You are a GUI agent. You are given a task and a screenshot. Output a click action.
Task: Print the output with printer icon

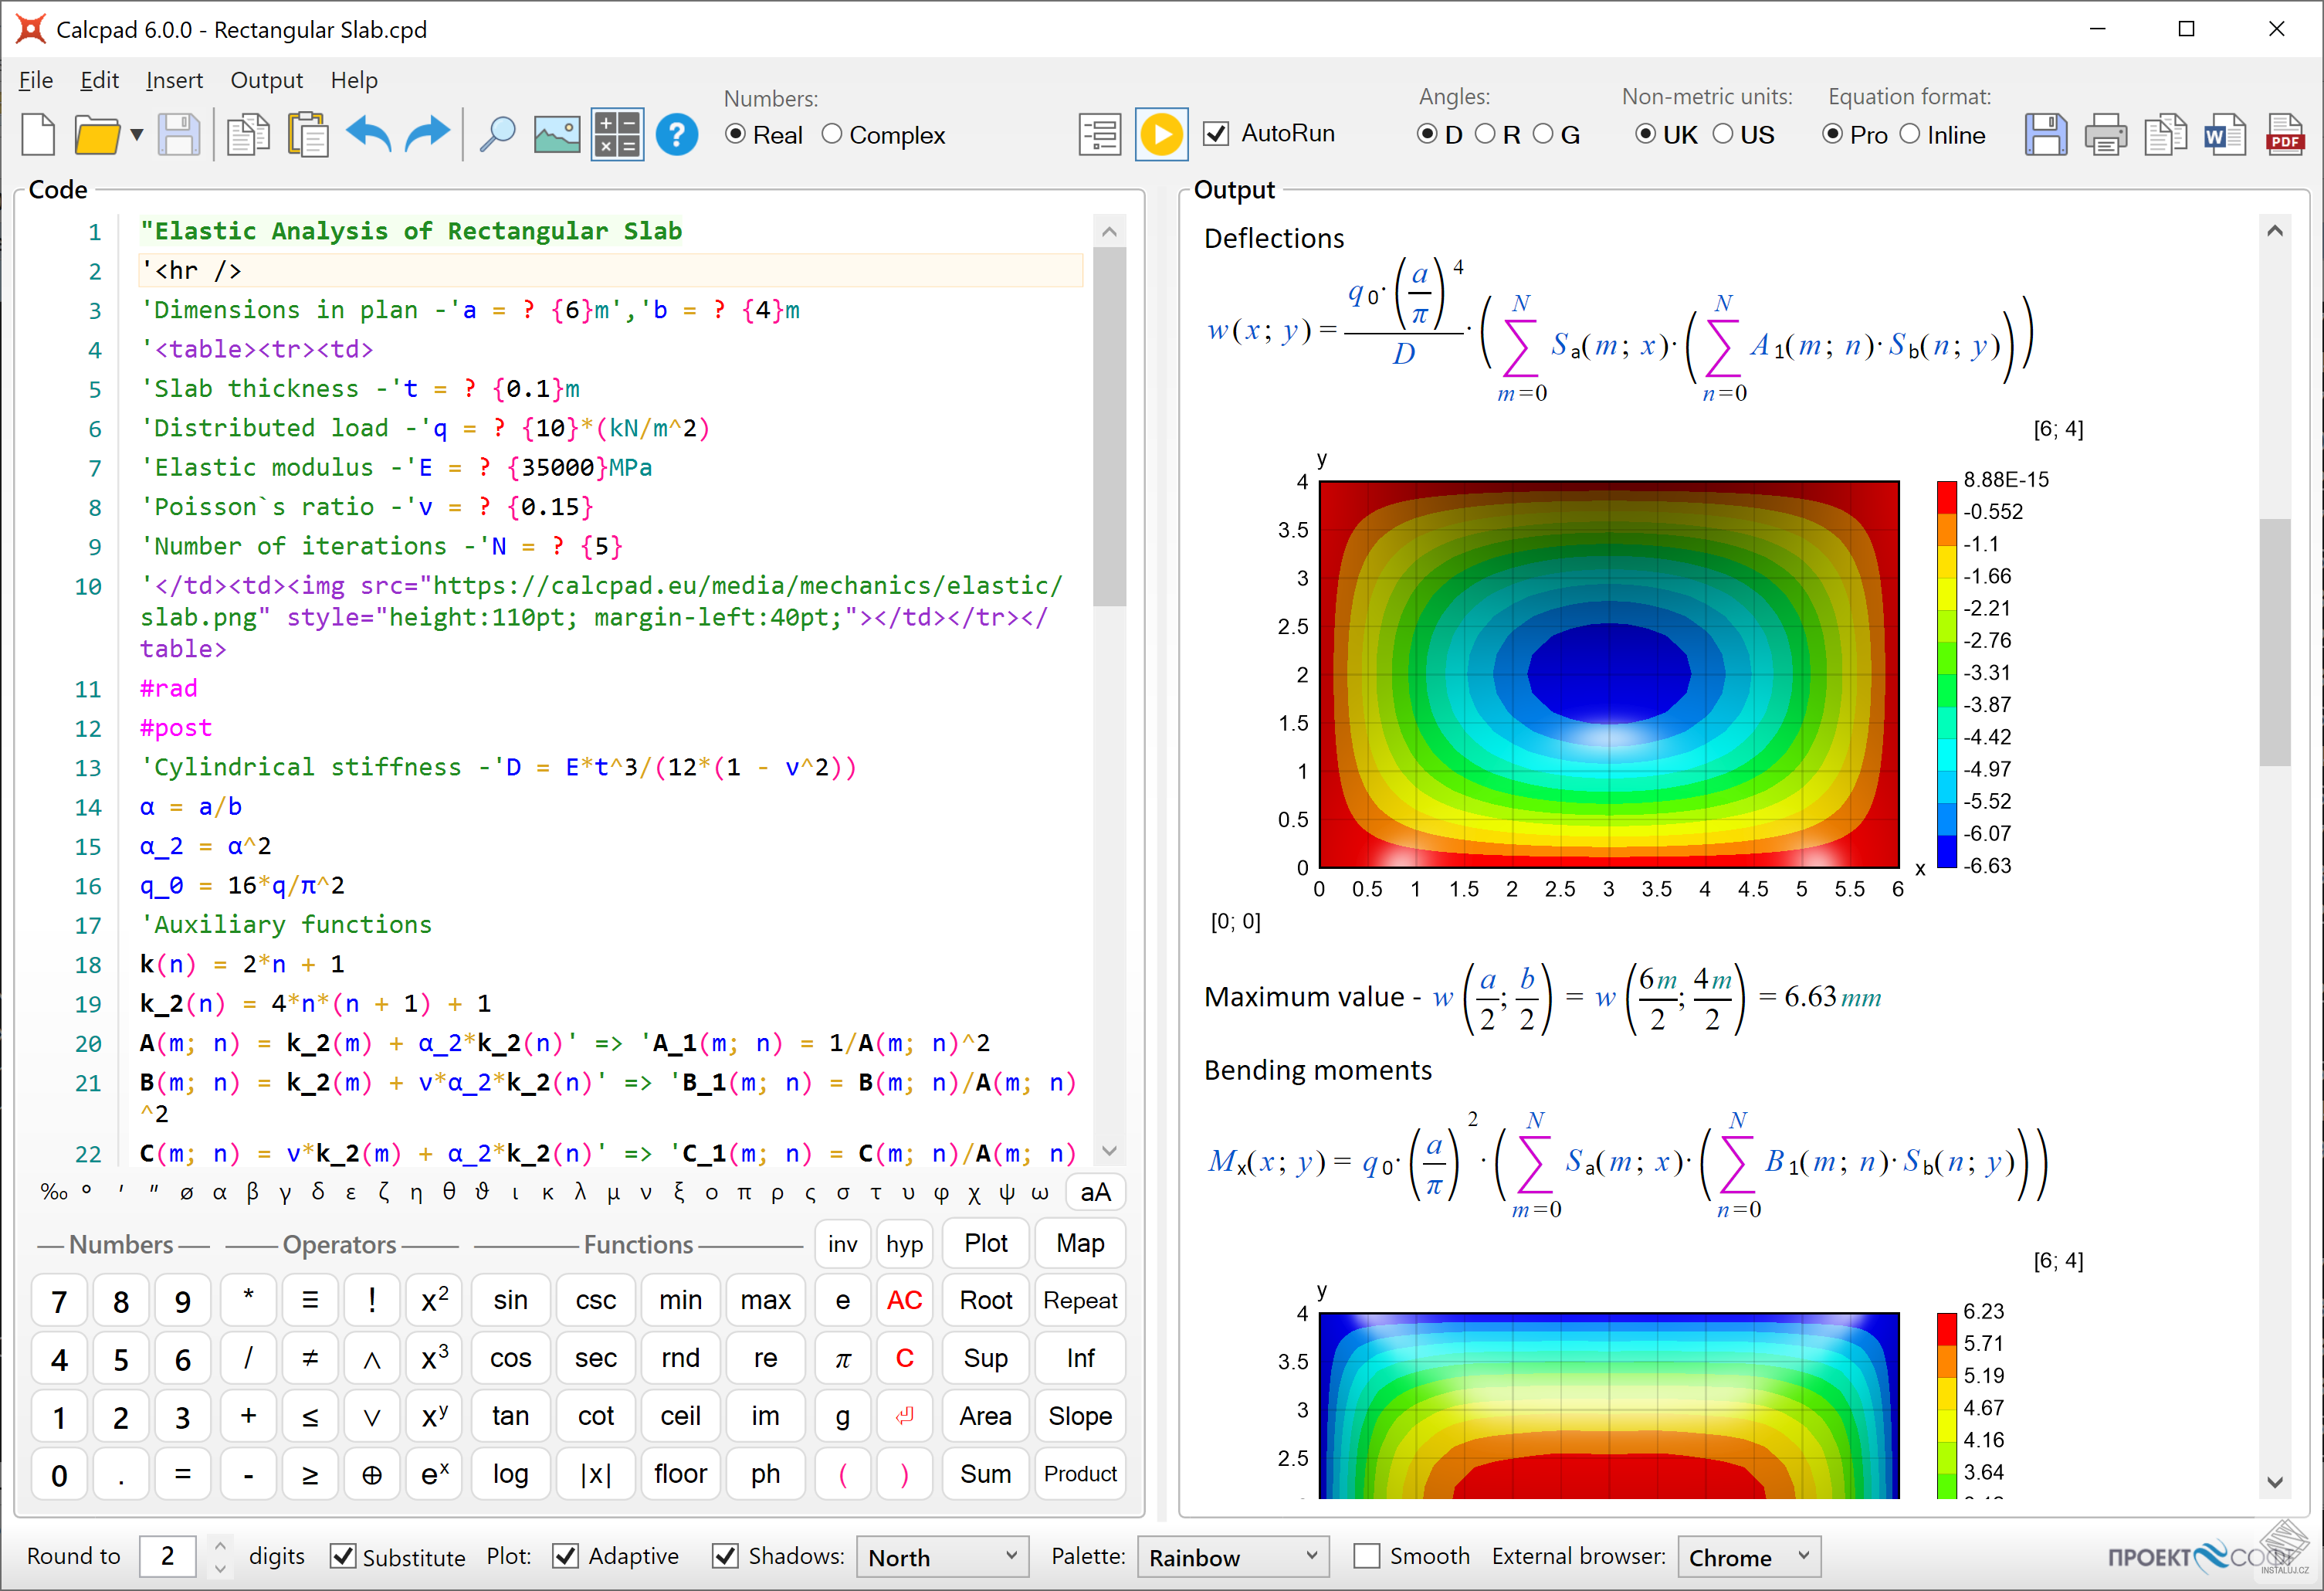click(2106, 135)
